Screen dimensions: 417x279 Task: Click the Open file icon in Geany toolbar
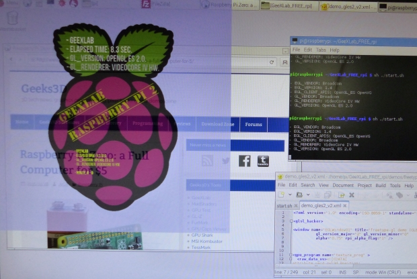(x=299, y=194)
